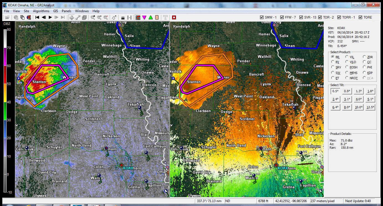Select the distance measuring line tool
Viewport: 383px width, 206px height.
click(78, 17)
